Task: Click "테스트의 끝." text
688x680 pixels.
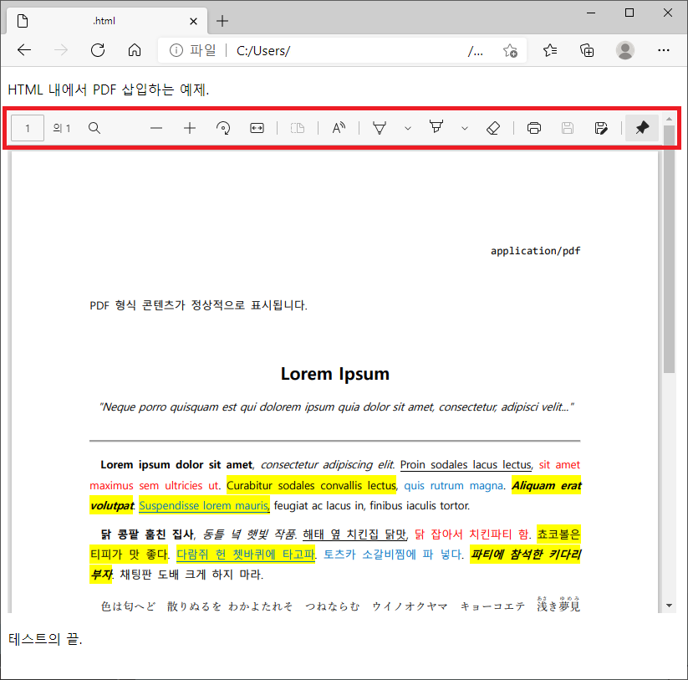Action: click(x=45, y=639)
